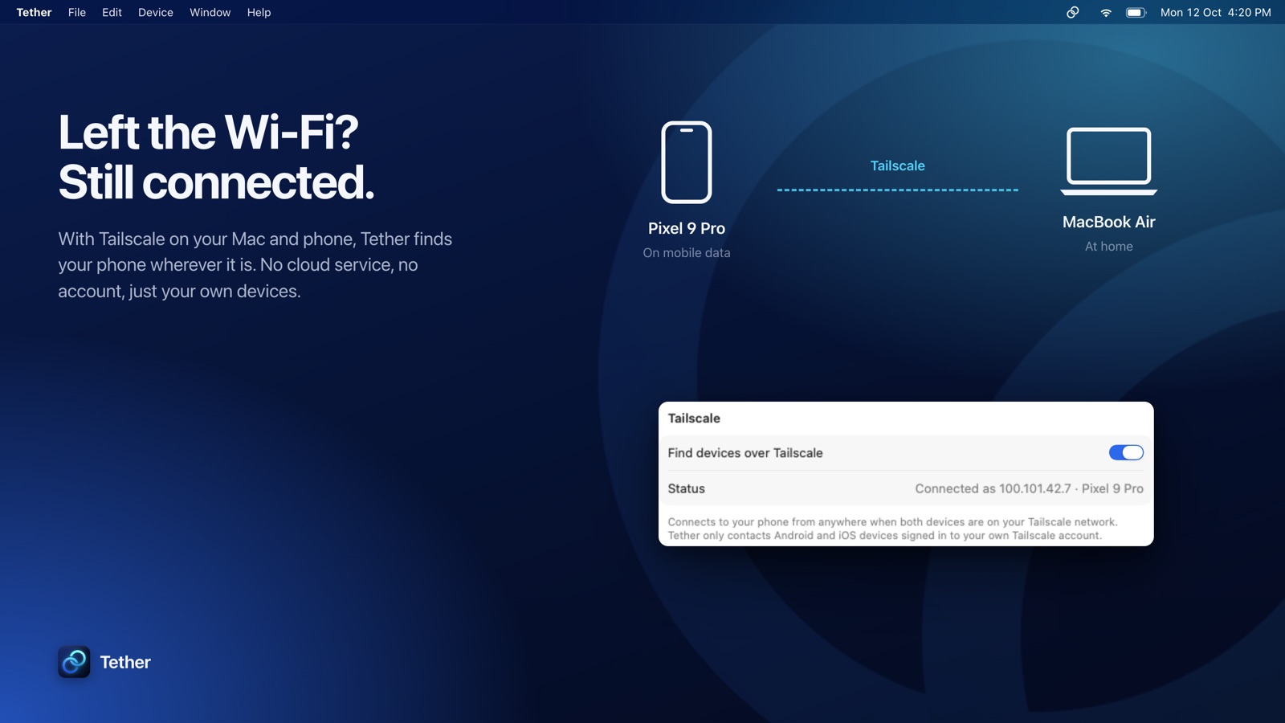Click the "Status" row label
The image size is (1285, 723).
point(687,488)
